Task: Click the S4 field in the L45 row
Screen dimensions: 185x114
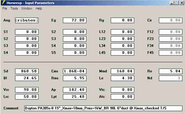Action: pos(27,53)
